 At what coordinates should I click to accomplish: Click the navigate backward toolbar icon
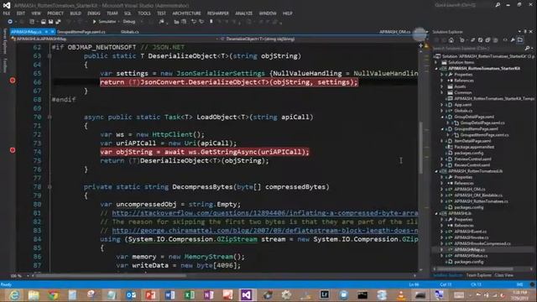[10, 22]
